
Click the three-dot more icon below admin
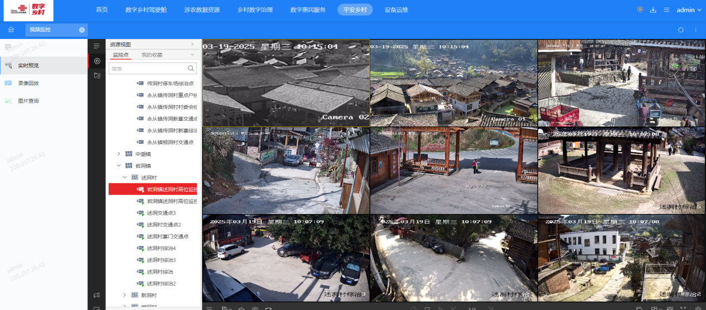coord(695,30)
